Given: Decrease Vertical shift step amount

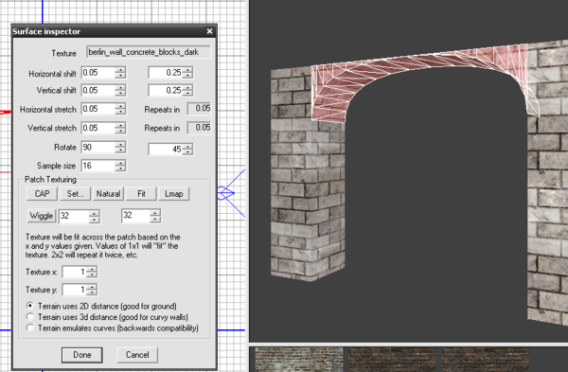Looking at the screenshot, I should pos(187,94).
